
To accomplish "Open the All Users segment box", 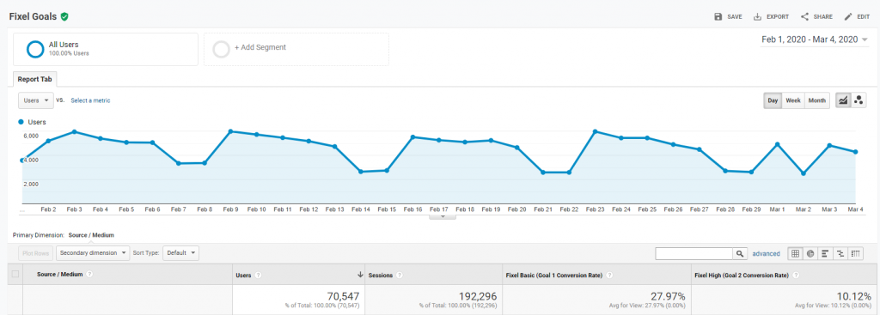I will pos(106,49).
